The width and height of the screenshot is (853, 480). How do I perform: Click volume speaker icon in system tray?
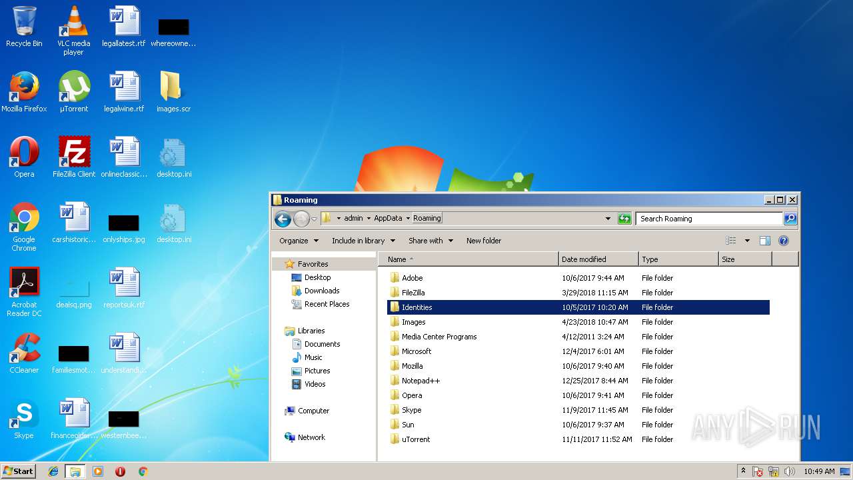(789, 471)
